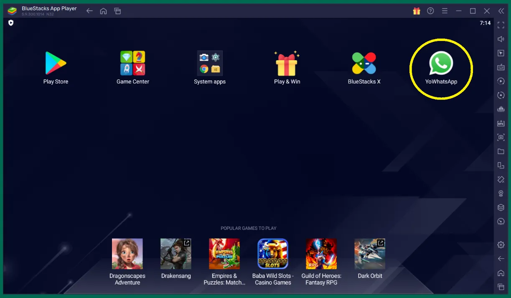Open YoWhatsApp

(x=441, y=63)
